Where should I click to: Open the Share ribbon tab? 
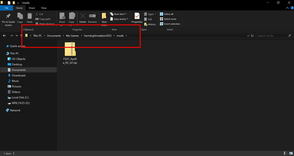click(32, 8)
